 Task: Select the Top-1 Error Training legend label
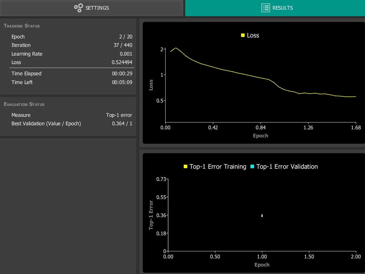[218, 167]
